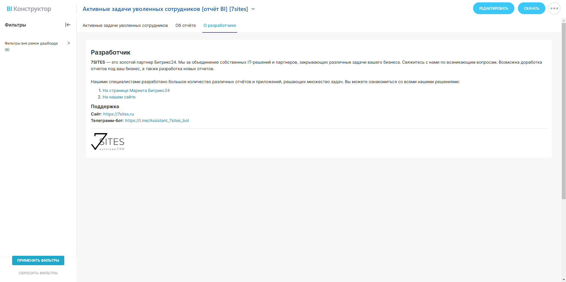
Task: Open the three-dots more options menu
Action: point(554,8)
